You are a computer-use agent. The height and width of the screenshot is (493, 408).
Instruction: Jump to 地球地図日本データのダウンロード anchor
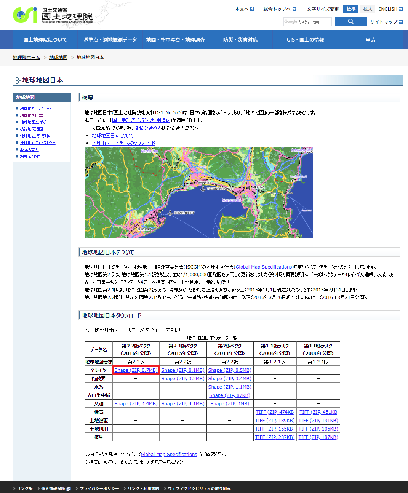point(123,143)
